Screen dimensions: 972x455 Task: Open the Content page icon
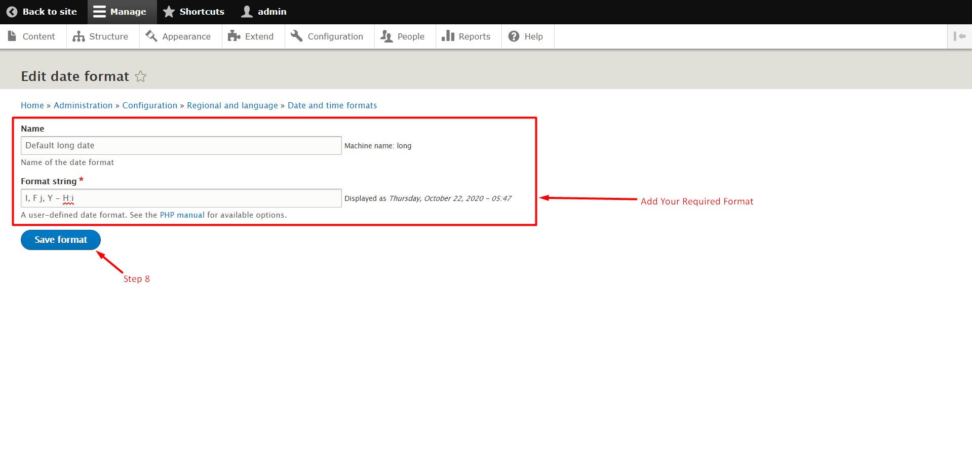(x=12, y=36)
